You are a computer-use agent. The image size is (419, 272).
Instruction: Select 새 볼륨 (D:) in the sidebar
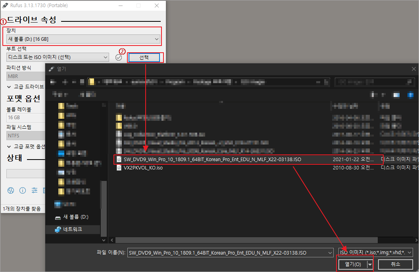click(72, 217)
